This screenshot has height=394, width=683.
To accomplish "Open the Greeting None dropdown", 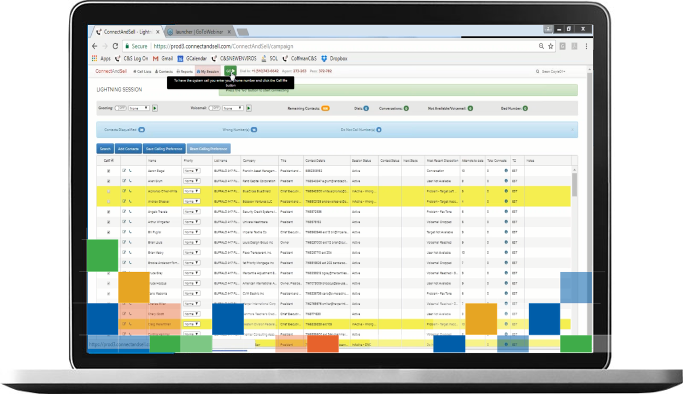I will [139, 108].
